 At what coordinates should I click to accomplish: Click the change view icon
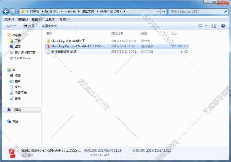201,26
